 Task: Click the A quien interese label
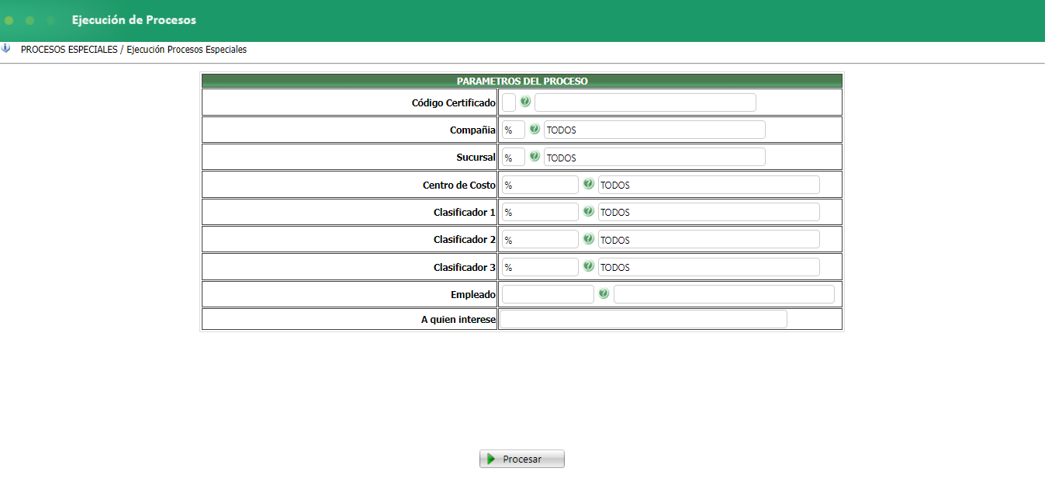(x=458, y=319)
